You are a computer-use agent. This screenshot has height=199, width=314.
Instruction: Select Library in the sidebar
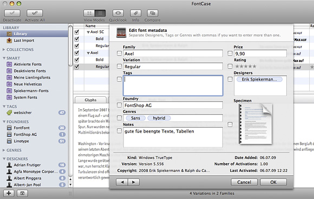pyautogui.click(x=34, y=34)
